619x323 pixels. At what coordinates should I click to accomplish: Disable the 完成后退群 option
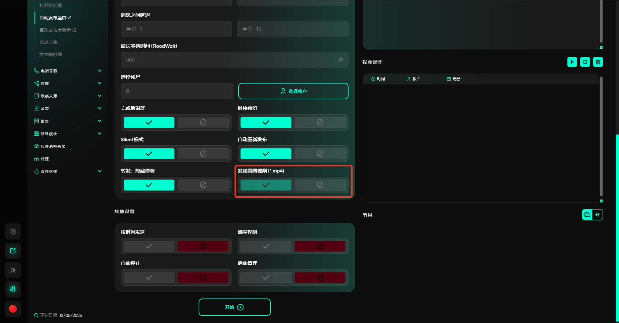point(203,122)
